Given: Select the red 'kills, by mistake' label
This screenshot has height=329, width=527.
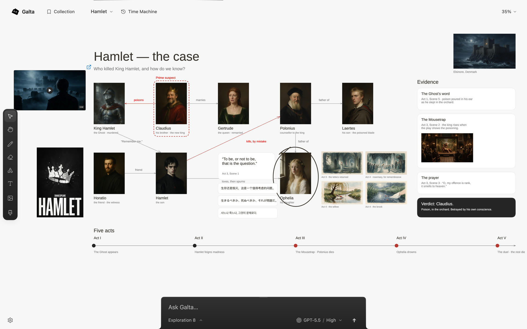Looking at the screenshot, I should (x=256, y=141).
